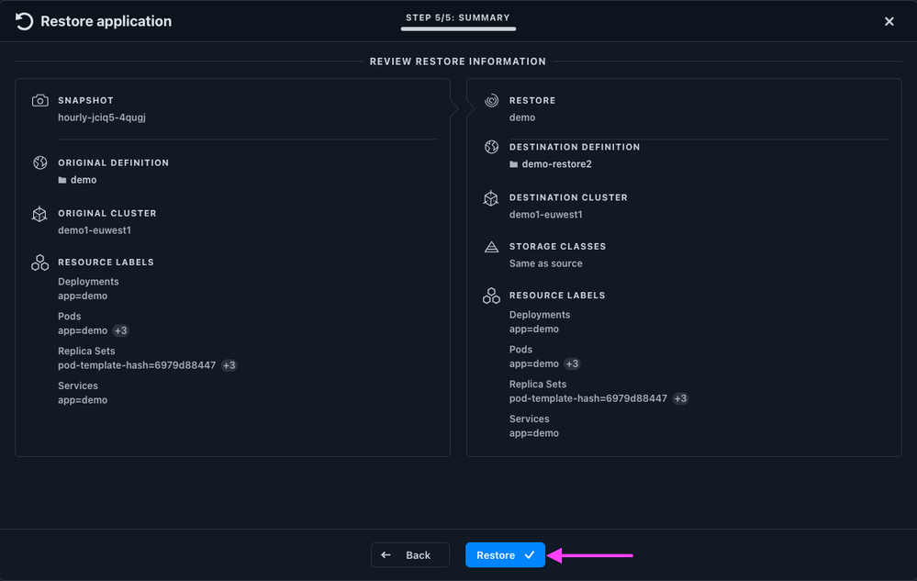Viewport: 917px width, 581px height.
Task: Click the Step 5/5: Summary tab
Action: [x=458, y=18]
